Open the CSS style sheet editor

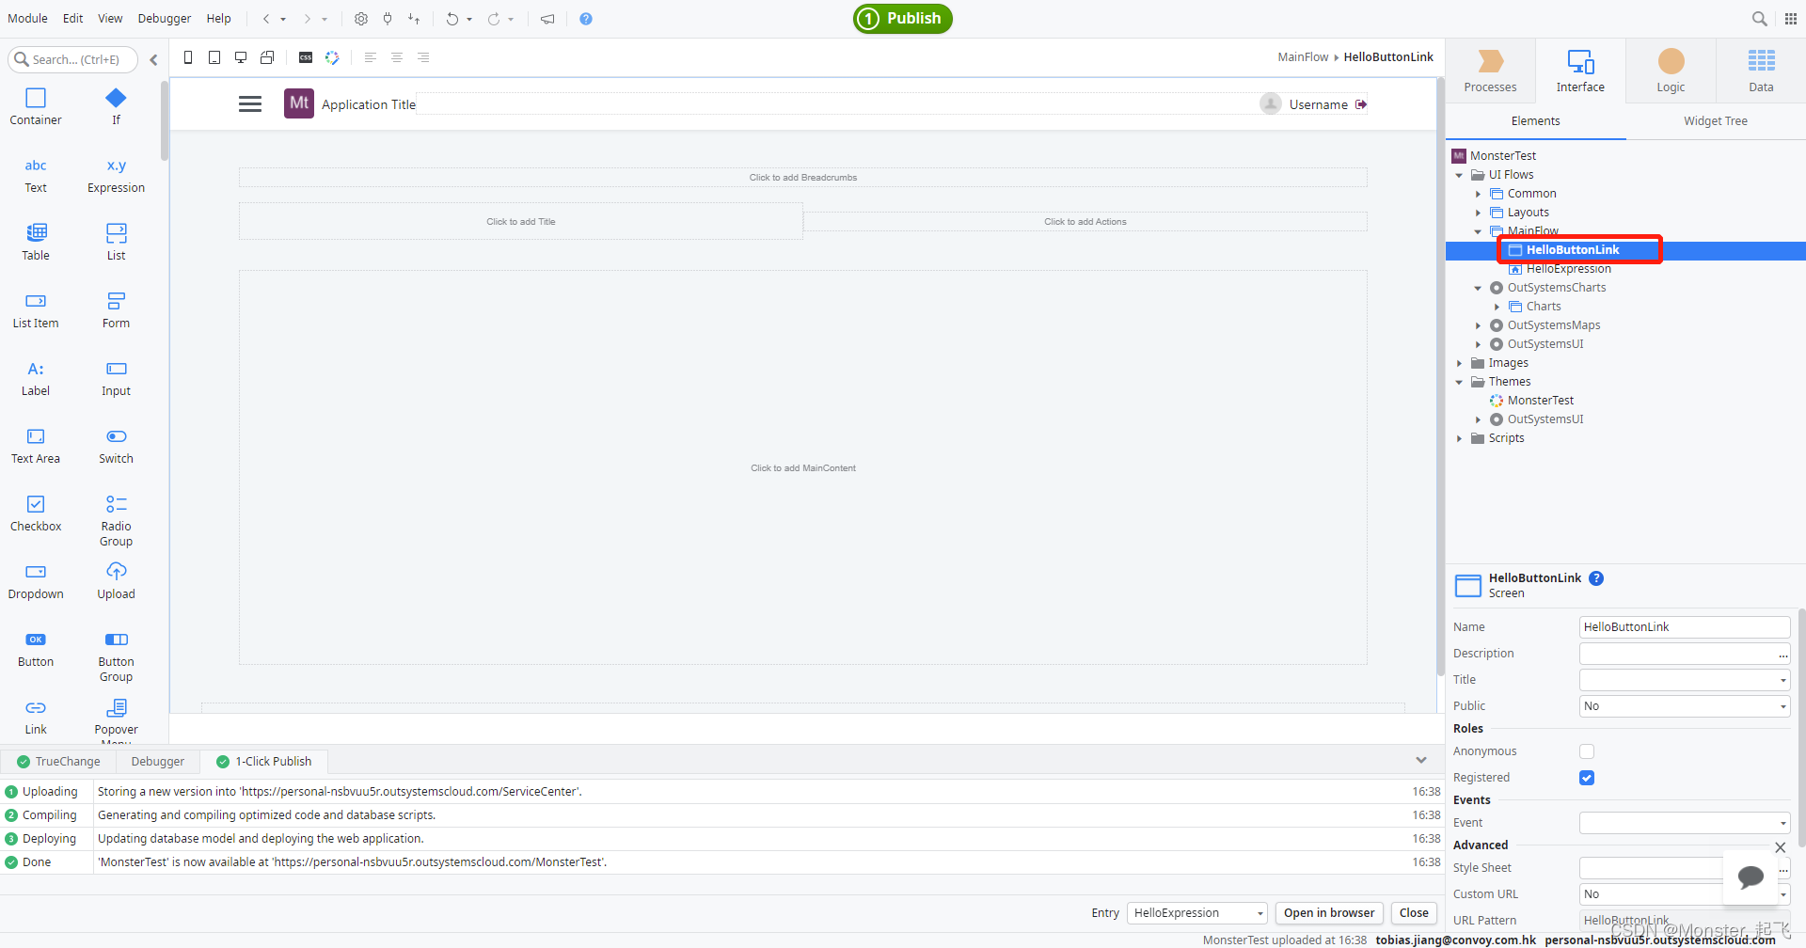tap(306, 57)
